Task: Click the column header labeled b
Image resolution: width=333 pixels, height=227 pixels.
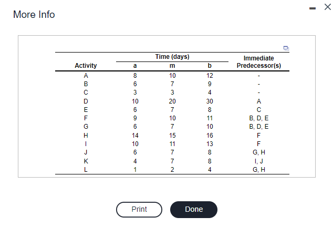Action: tap(210, 66)
